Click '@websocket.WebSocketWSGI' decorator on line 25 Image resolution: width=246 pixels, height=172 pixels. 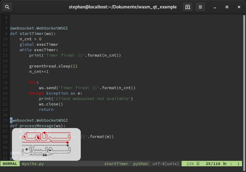click(x=39, y=120)
